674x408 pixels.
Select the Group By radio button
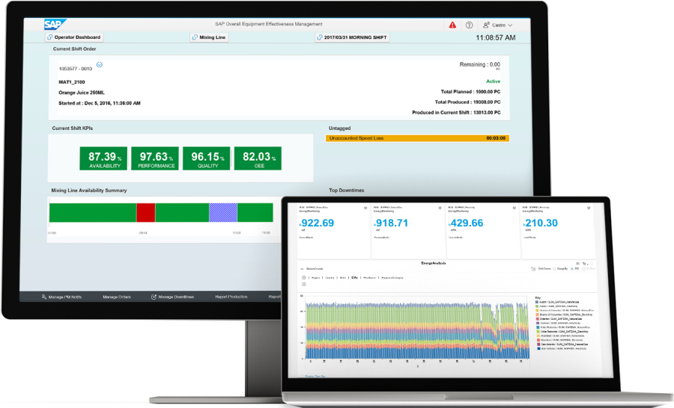pyautogui.click(x=554, y=269)
